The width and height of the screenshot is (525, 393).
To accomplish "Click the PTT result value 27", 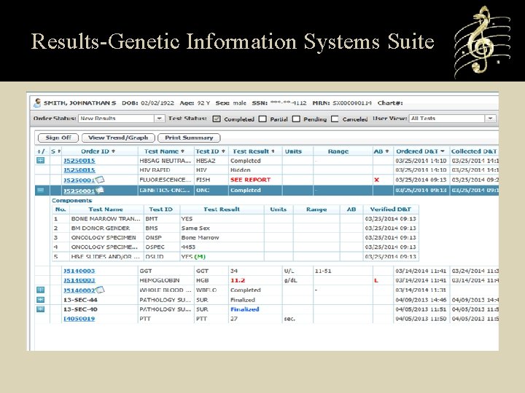I will pos(234,319).
